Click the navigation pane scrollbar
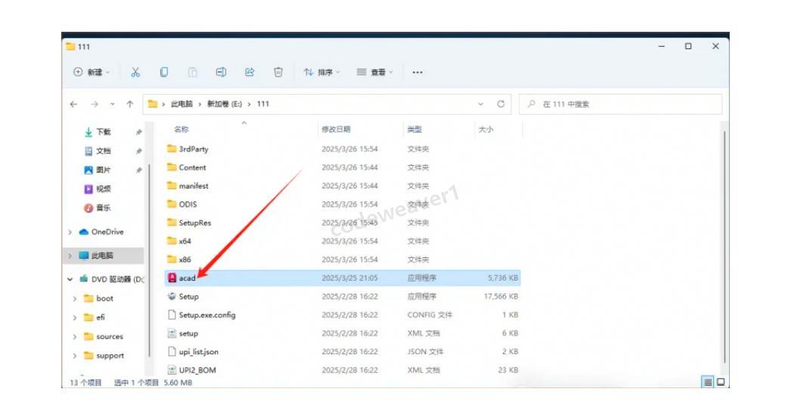Image resolution: width=791 pixels, height=420 pixels. [x=149, y=261]
